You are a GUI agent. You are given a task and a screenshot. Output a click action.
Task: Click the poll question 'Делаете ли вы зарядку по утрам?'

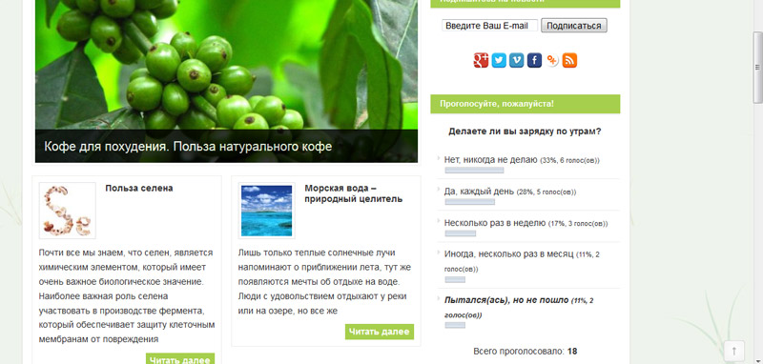pos(525,131)
